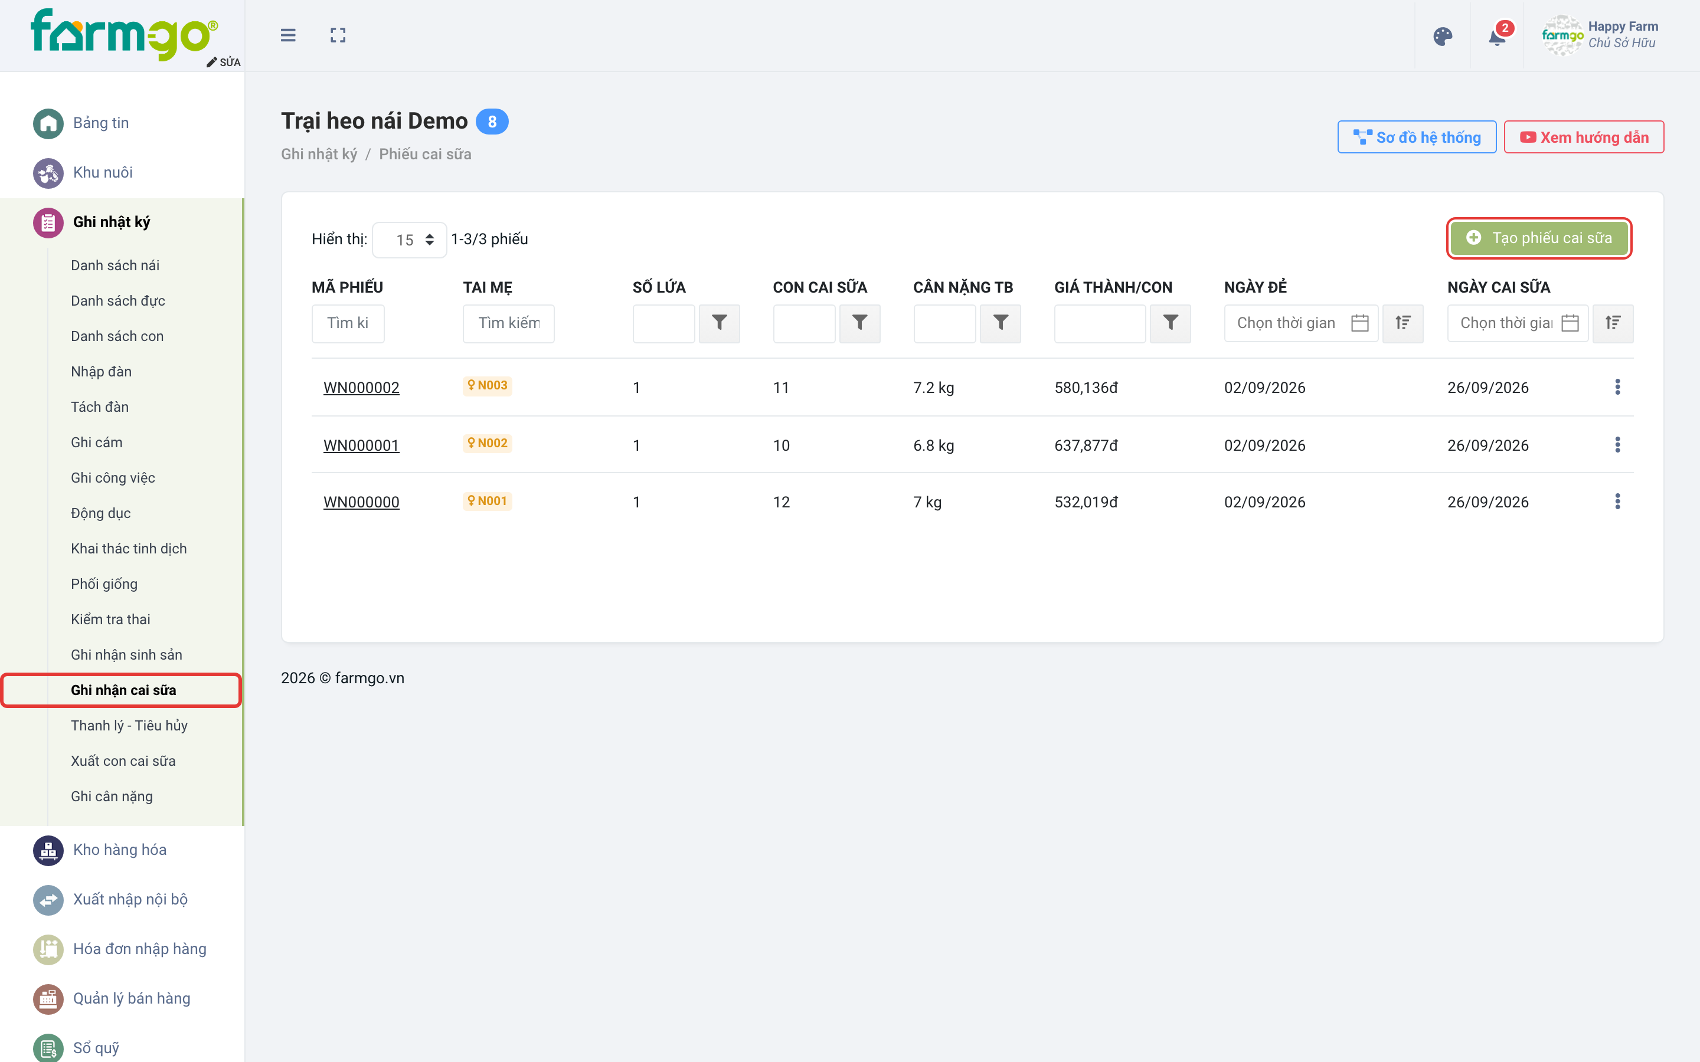This screenshot has width=1700, height=1062.
Task: Click Xem hướng dẫn video button
Action: 1583,137
